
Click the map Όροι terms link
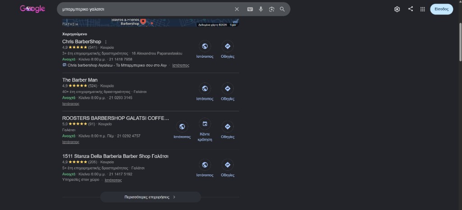click(x=233, y=25)
